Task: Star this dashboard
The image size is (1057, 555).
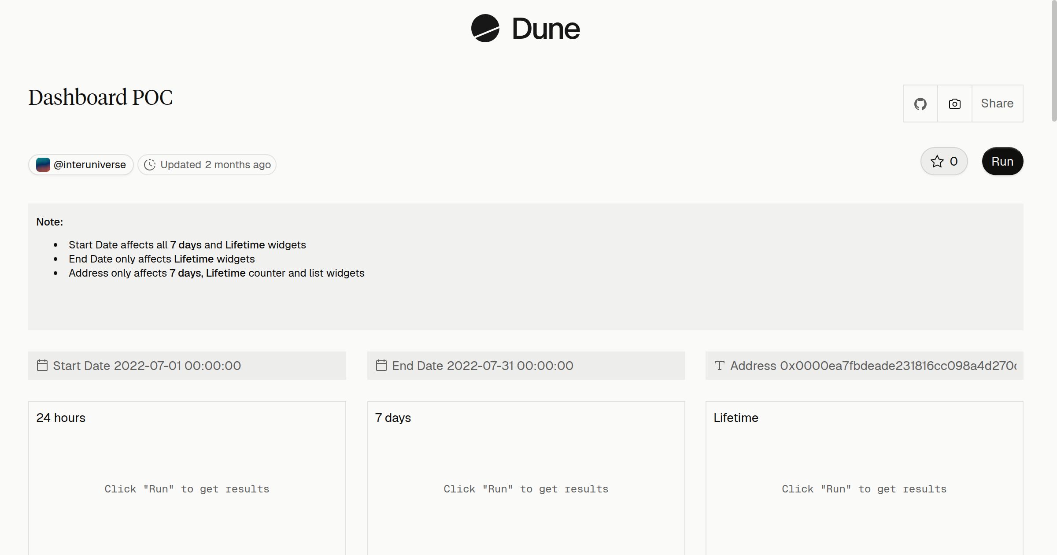Action: [944, 161]
